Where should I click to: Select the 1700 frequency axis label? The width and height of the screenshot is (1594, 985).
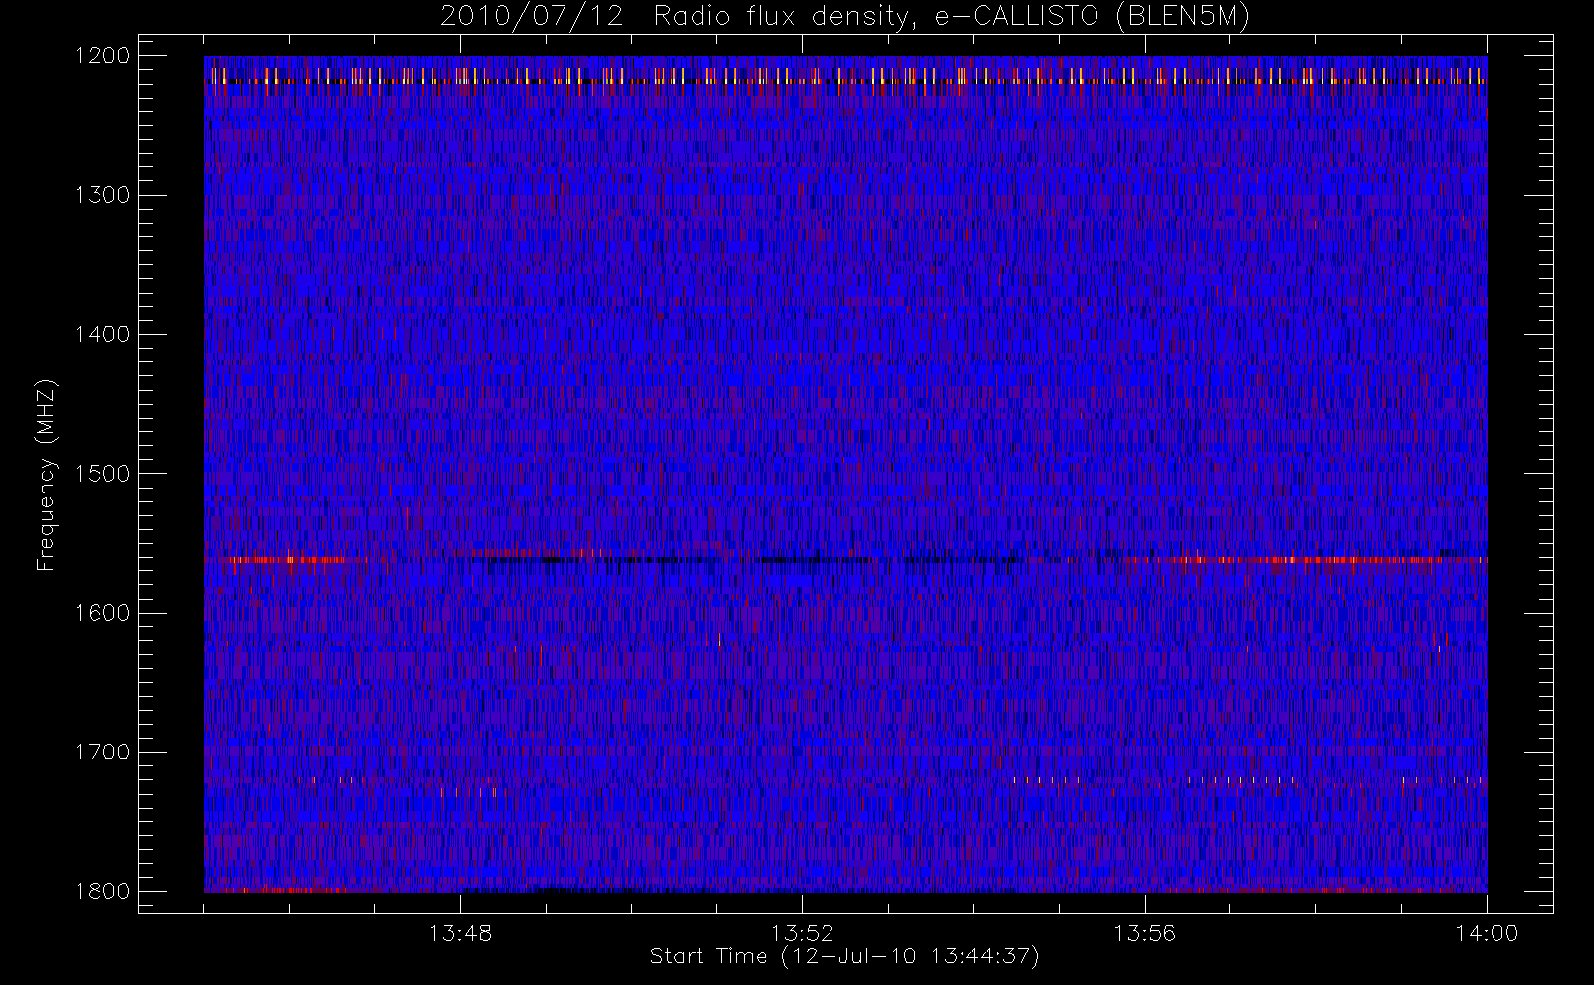102,752
